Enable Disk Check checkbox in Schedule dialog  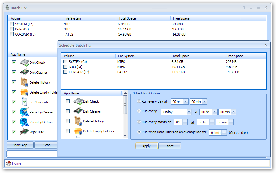[67, 101]
